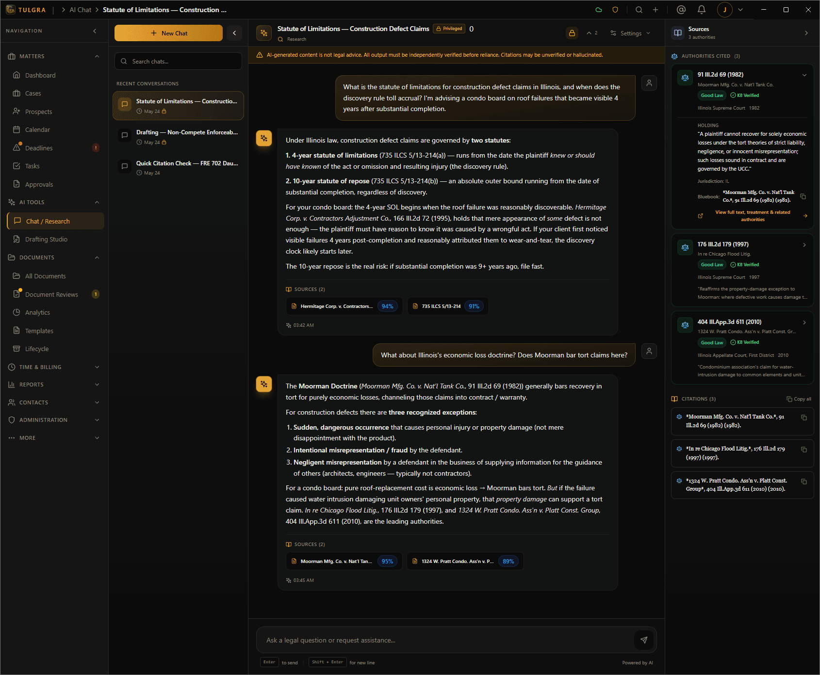
Task: Open Hermitage Corp. v. Contractors source chip
Action: (x=344, y=306)
